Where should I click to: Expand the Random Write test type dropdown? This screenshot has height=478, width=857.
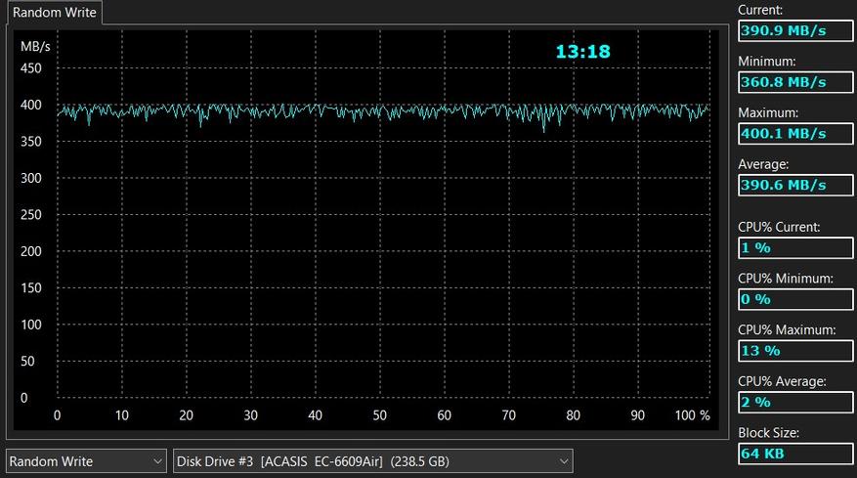(86, 460)
